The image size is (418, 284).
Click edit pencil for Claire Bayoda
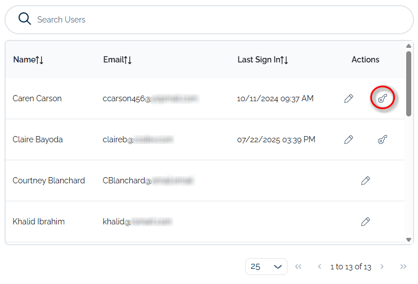[349, 139]
